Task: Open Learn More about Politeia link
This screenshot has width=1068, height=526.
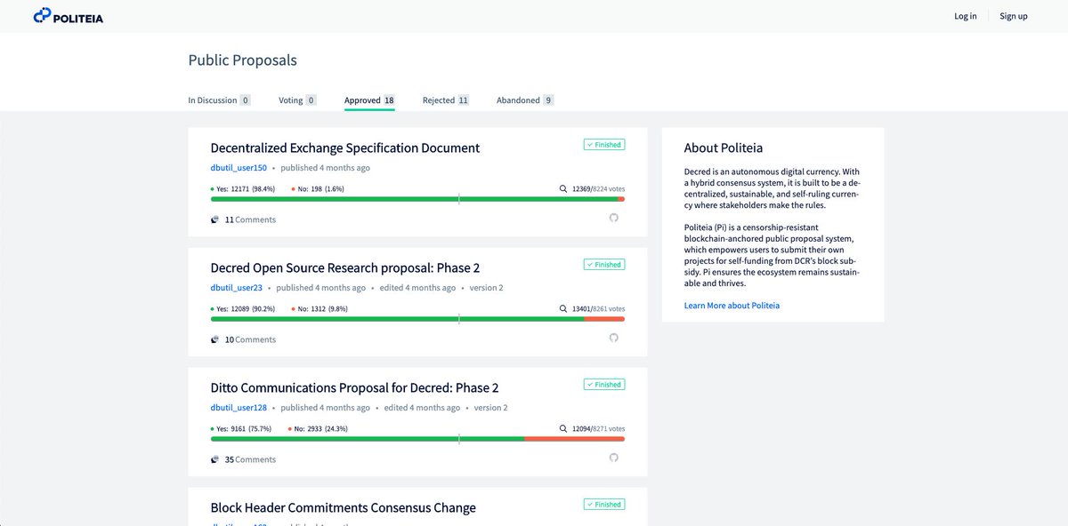Action: coord(732,306)
